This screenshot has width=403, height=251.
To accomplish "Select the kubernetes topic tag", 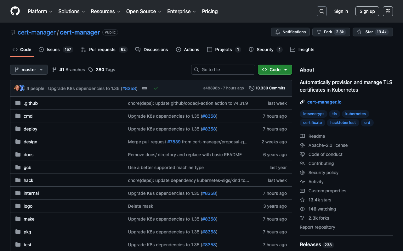I will pyautogui.click(x=355, y=114).
